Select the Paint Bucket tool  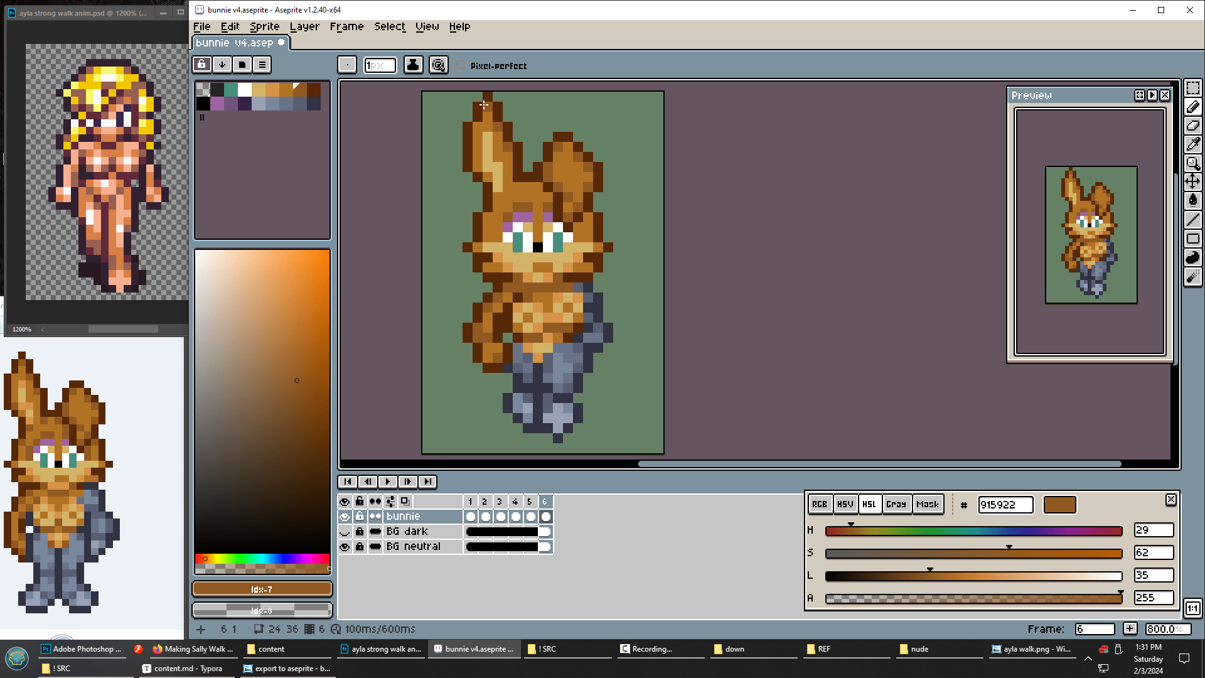tap(1192, 201)
